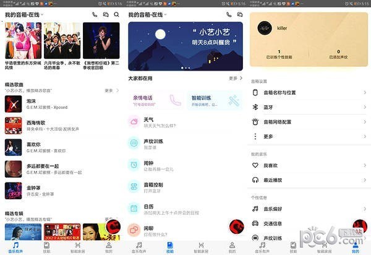Tap the killer profile avatar
The width and height of the screenshot is (371, 255).
(x=265, y=28)
